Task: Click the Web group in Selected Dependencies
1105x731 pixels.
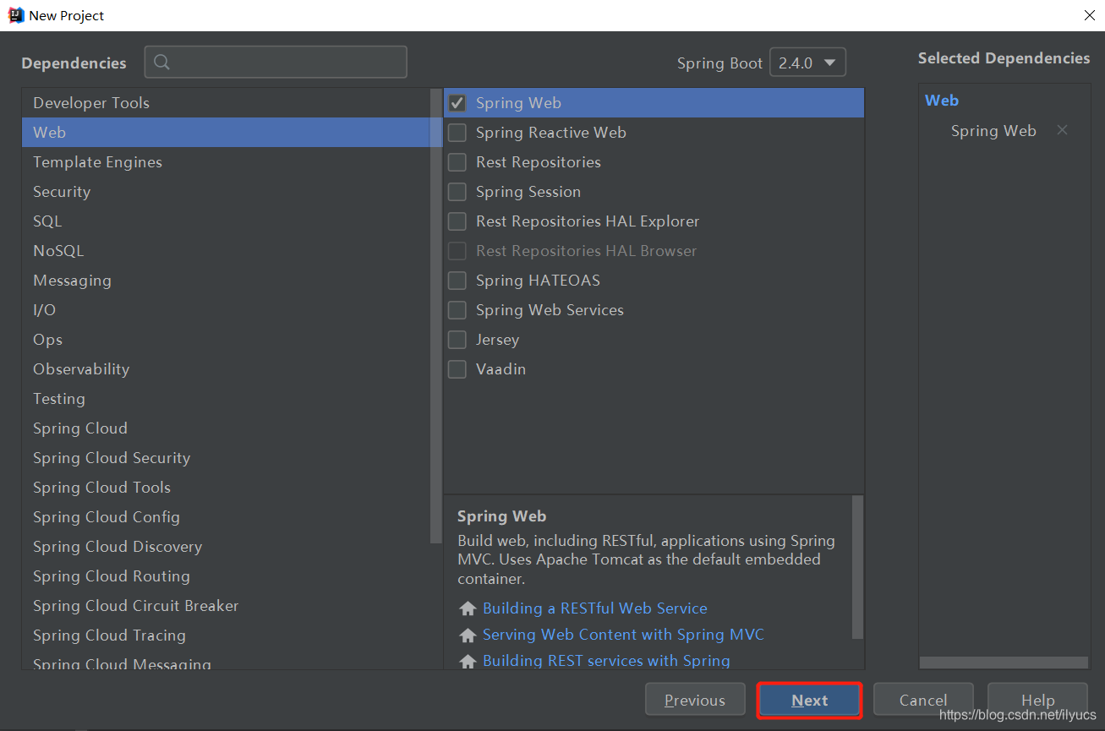Action: pos(942,101)
